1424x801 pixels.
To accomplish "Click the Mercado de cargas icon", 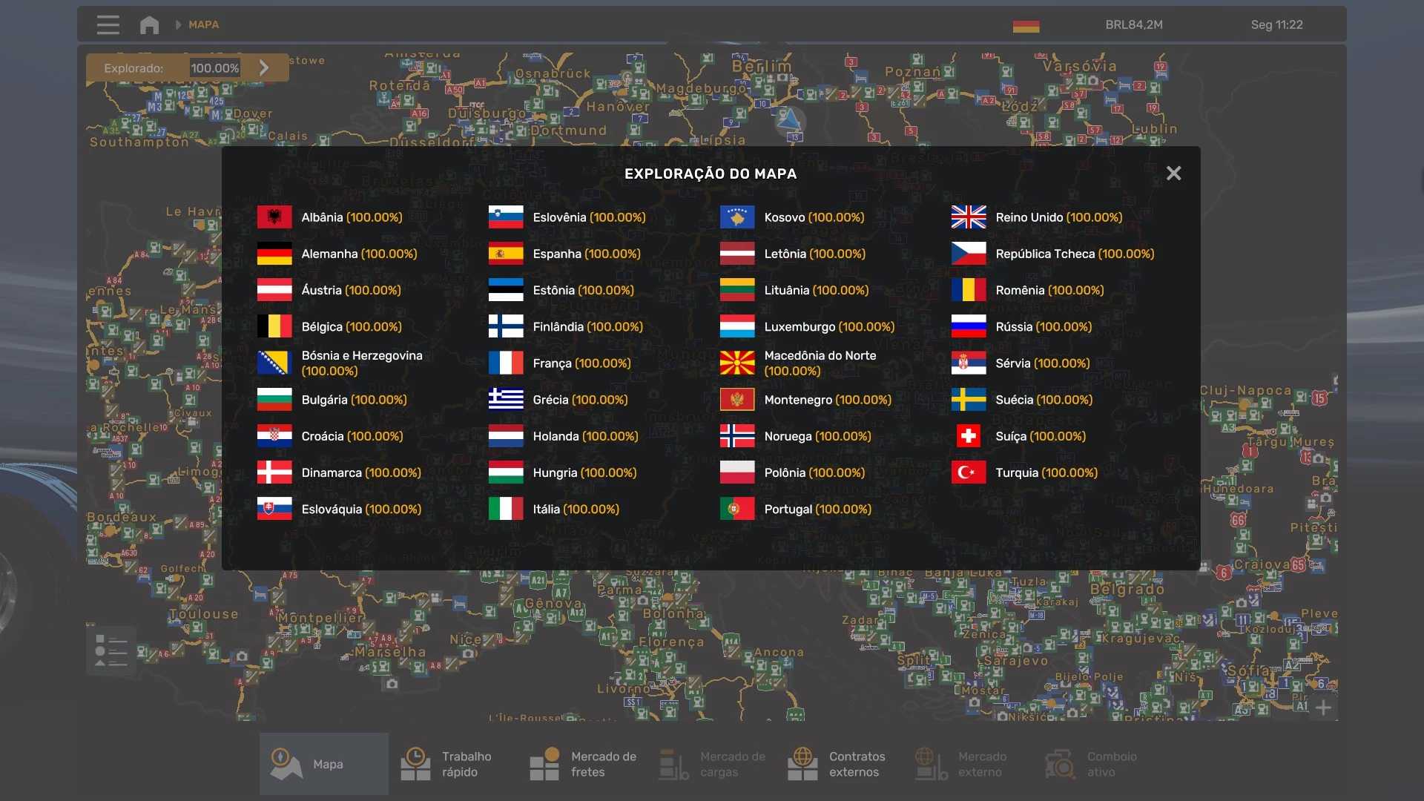I will point(673,764).
